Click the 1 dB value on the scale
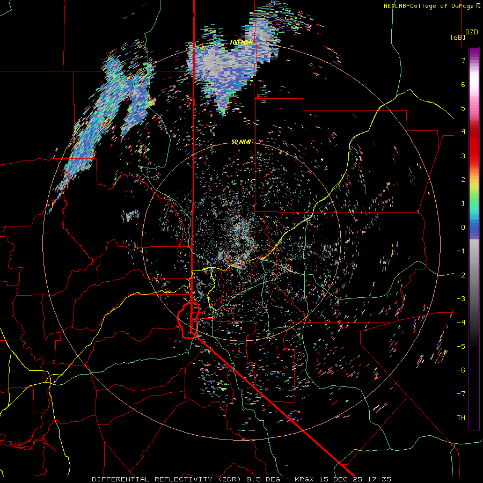Viewport: 483px width, 483px height. point(463,203)
